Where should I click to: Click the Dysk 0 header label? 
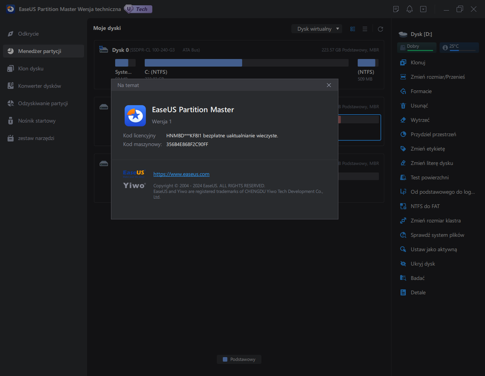tap(121, 50)
